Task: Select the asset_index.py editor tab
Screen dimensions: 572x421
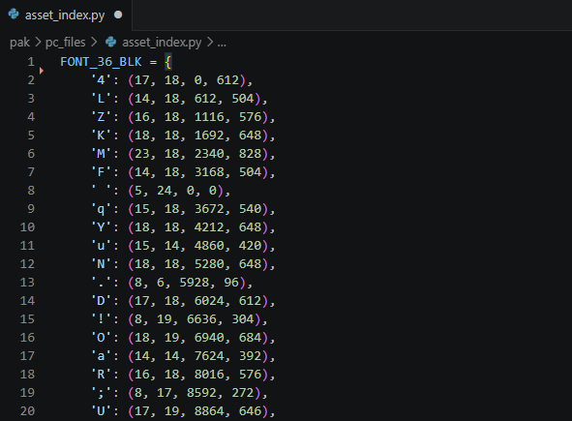Action: (66, 15)
